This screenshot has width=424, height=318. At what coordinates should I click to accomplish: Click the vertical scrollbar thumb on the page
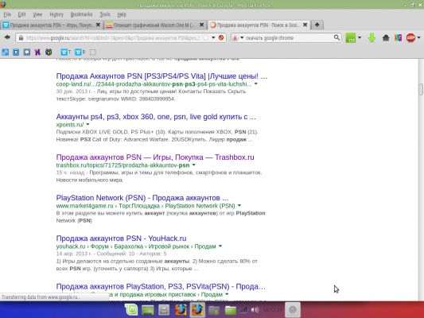[421, 89]
